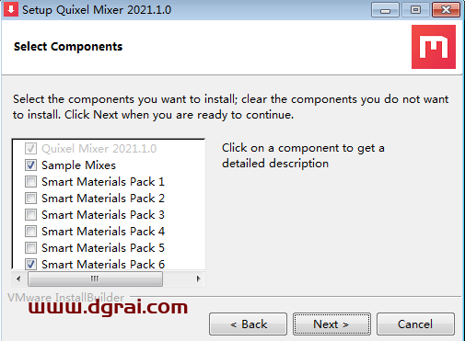Enable Smart Materials Pack 4 checkbox
The image size is (465, 341).
tap(30, 232)
